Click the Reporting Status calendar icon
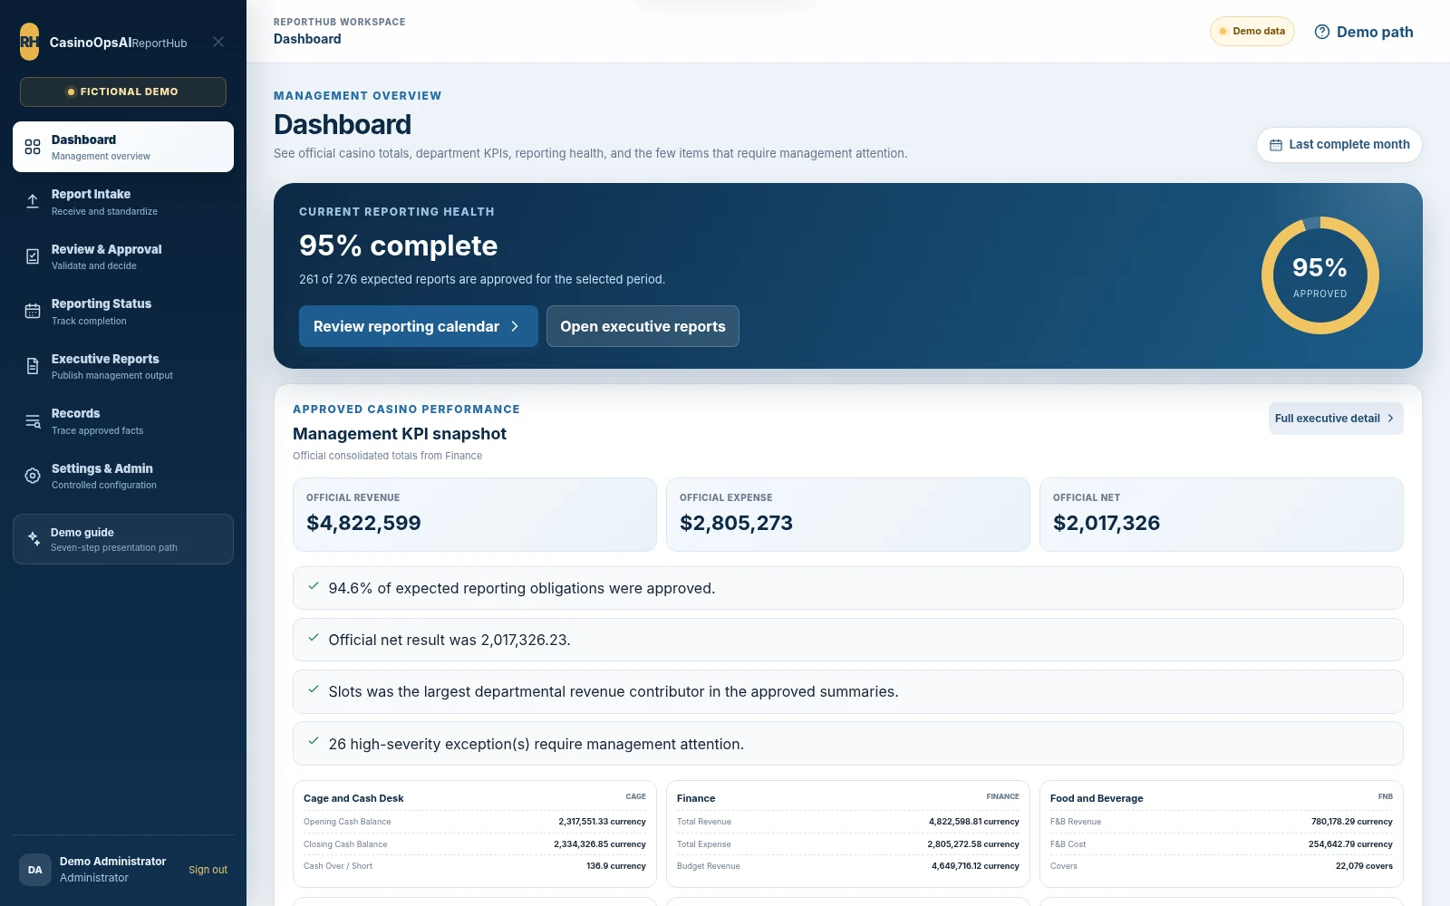This screenshot has width=1450, height=906. tap(33, 312)
